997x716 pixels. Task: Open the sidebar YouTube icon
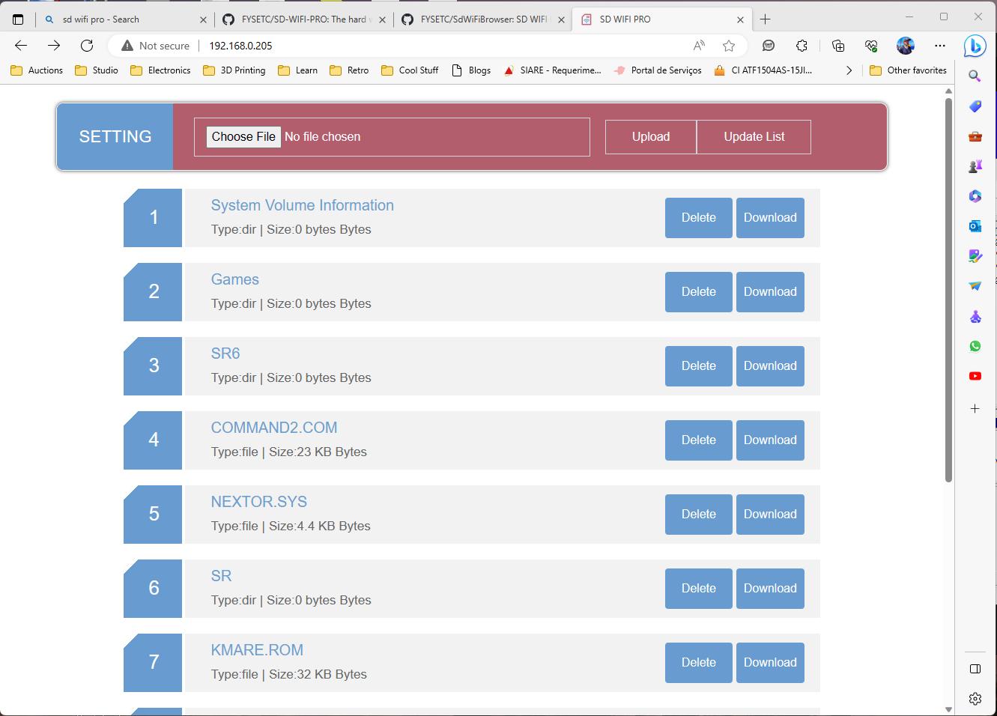(x=975, y=376)
